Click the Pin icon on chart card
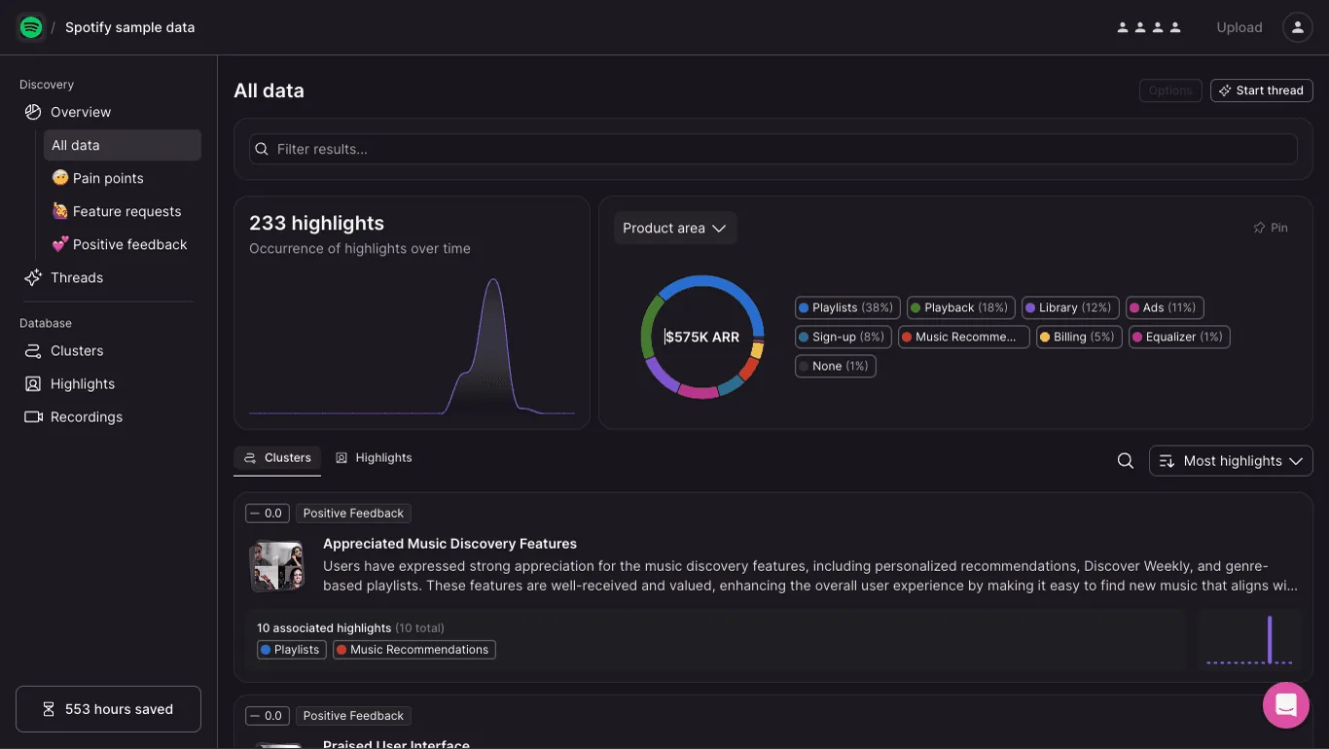 point(1259,228)
